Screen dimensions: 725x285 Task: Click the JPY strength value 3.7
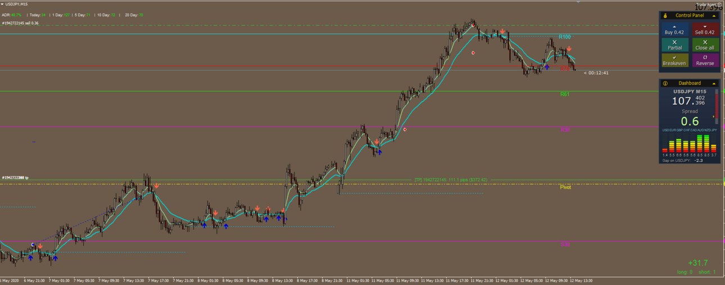[x=714, y=155]
